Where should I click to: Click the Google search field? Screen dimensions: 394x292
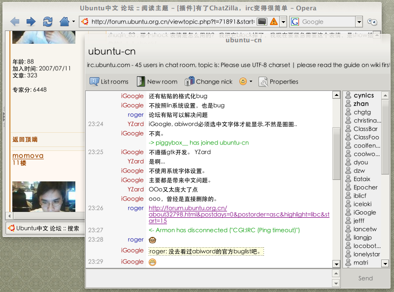[328, 22]
